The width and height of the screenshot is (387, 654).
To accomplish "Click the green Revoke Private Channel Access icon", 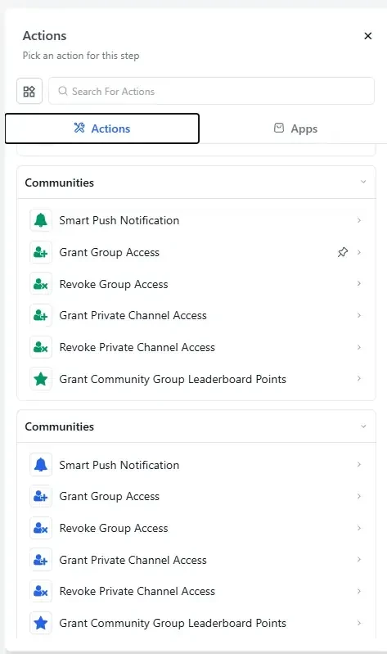I will [x=41, y=347].
